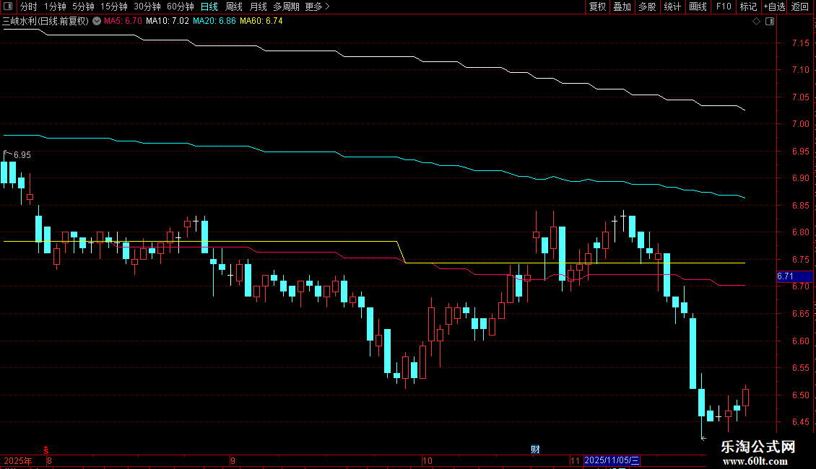Switch to 月线 monthly chart
This screenshot has width=816, height=469.
pos(258,6)
